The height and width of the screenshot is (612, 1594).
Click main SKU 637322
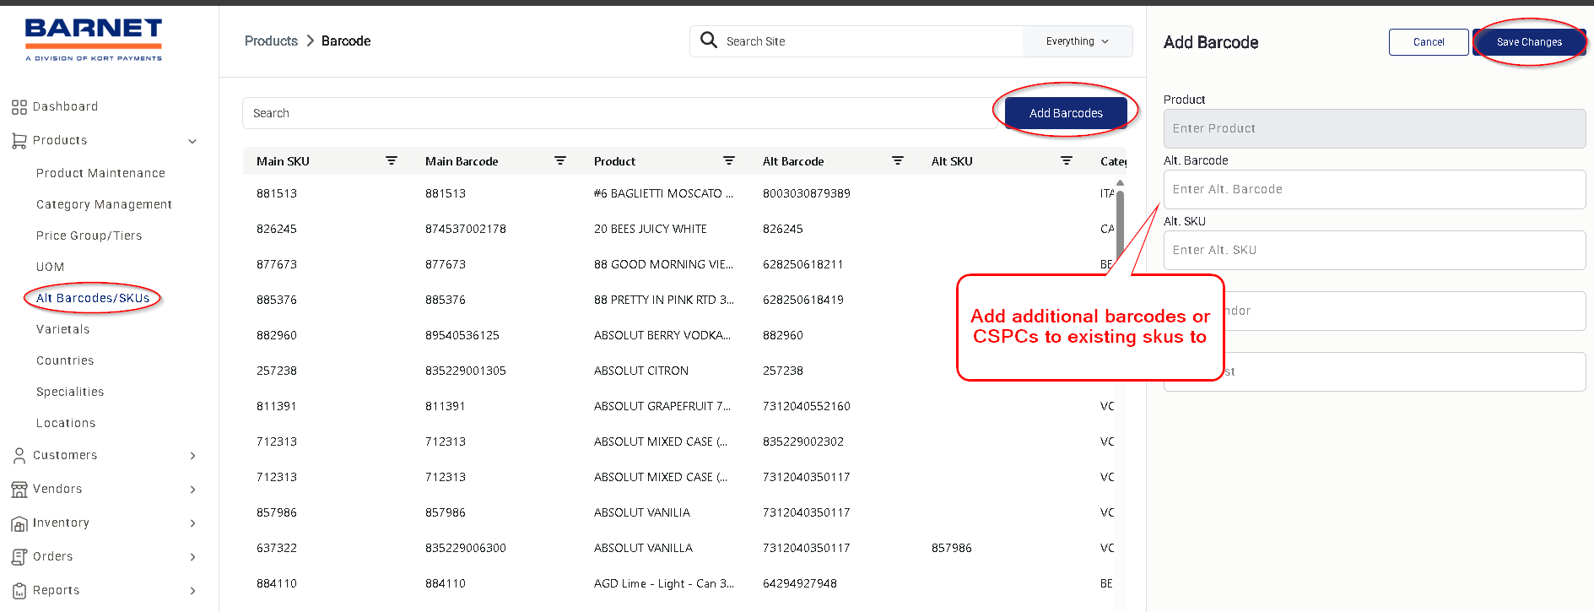(x=277, y=548)
